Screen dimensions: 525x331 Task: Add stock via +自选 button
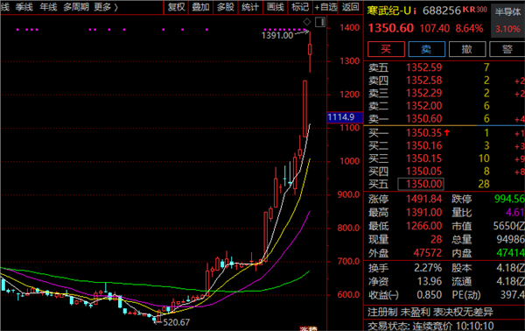pyautogui.click(x=325, y=7)
